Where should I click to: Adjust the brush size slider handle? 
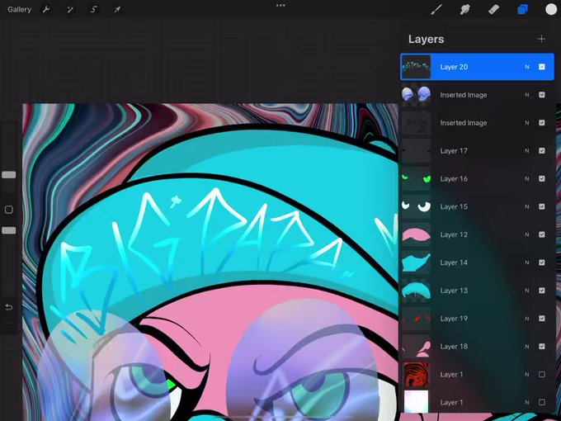click(x=8, y=175)
